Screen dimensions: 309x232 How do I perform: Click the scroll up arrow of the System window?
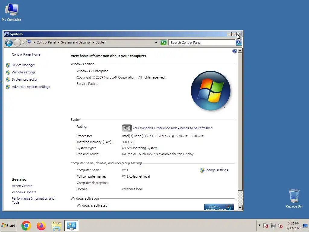240,51
